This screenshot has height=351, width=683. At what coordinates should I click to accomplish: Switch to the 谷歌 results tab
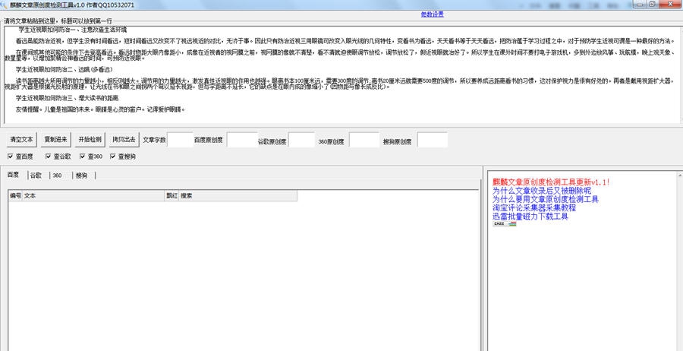(x=36, y=175)
